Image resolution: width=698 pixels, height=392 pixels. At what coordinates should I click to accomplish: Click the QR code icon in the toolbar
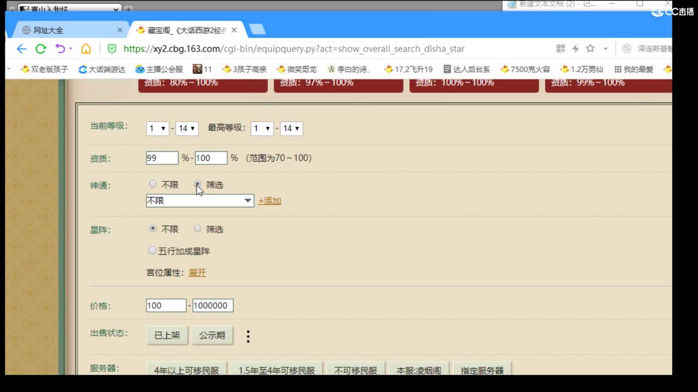point(560,48)
